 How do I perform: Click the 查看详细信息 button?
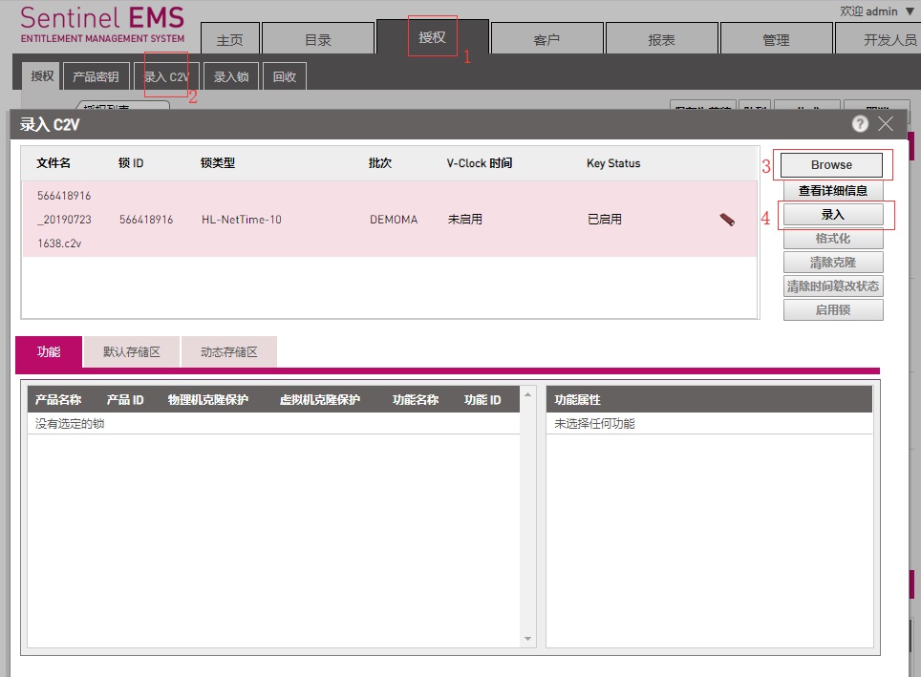(833, 191)
